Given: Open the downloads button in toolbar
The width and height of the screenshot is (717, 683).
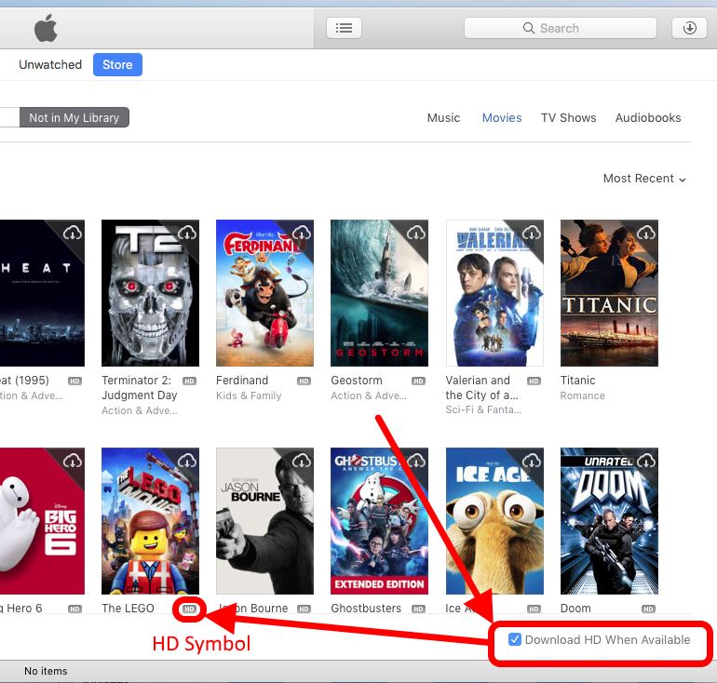Looking at the screenshot, I should (x=689, y=28).
